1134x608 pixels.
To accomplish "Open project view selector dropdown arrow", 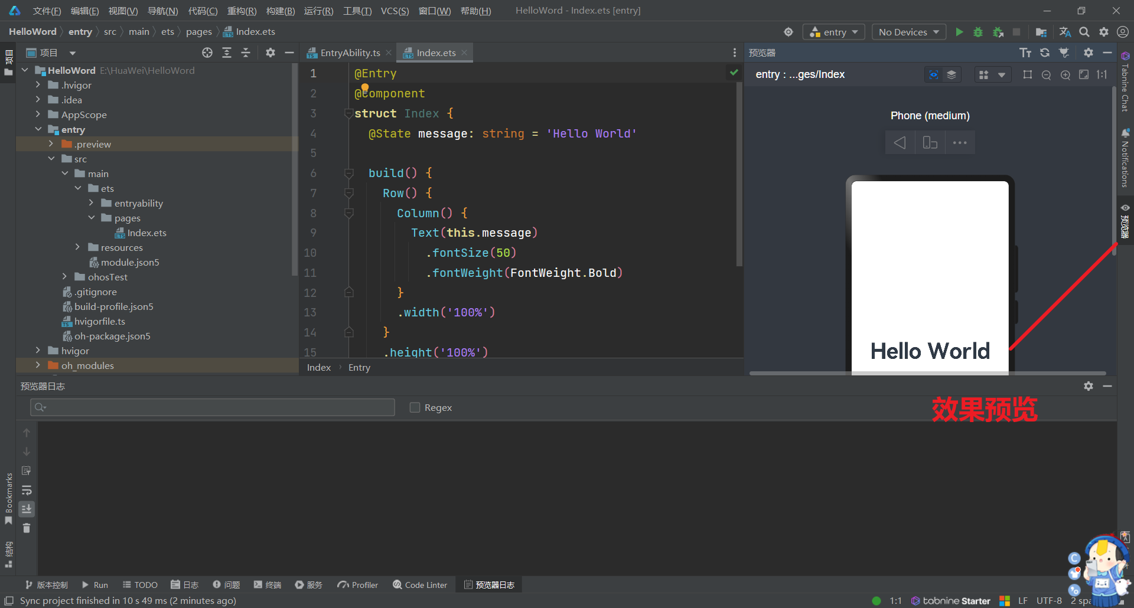I will click(x=73, y=53).
